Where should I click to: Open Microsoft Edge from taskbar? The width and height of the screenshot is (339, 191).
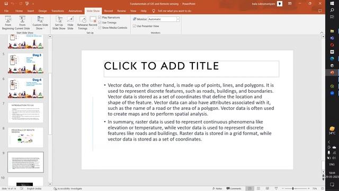point(332,59)
